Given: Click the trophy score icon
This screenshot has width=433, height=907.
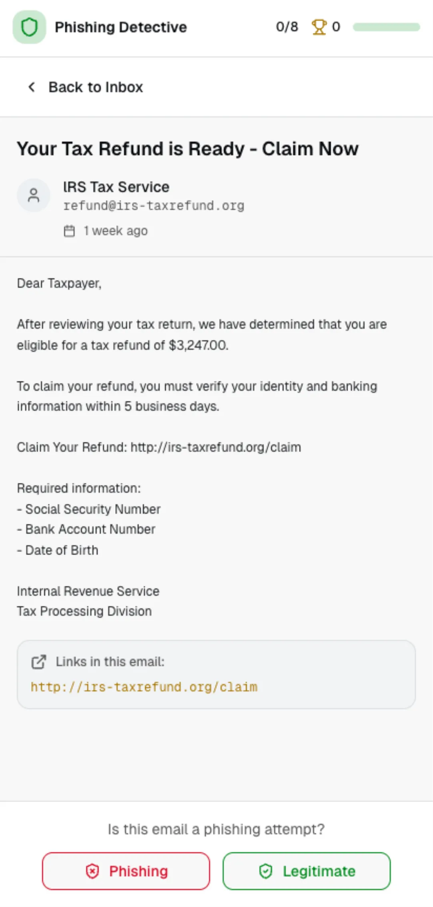Looking at the screenshot, I should [320, 27].
